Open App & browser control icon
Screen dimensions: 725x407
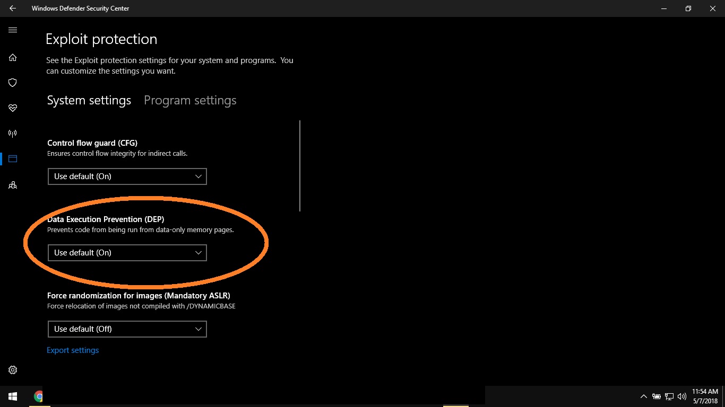click(x=13, y=158)
